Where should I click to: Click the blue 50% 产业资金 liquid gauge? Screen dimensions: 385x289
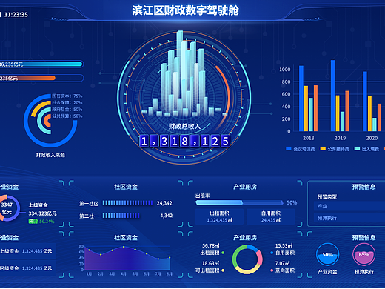pyautogui.click(x=327, y=255)
